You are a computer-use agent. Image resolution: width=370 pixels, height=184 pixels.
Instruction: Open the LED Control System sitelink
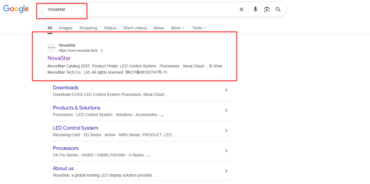point(76,128)
